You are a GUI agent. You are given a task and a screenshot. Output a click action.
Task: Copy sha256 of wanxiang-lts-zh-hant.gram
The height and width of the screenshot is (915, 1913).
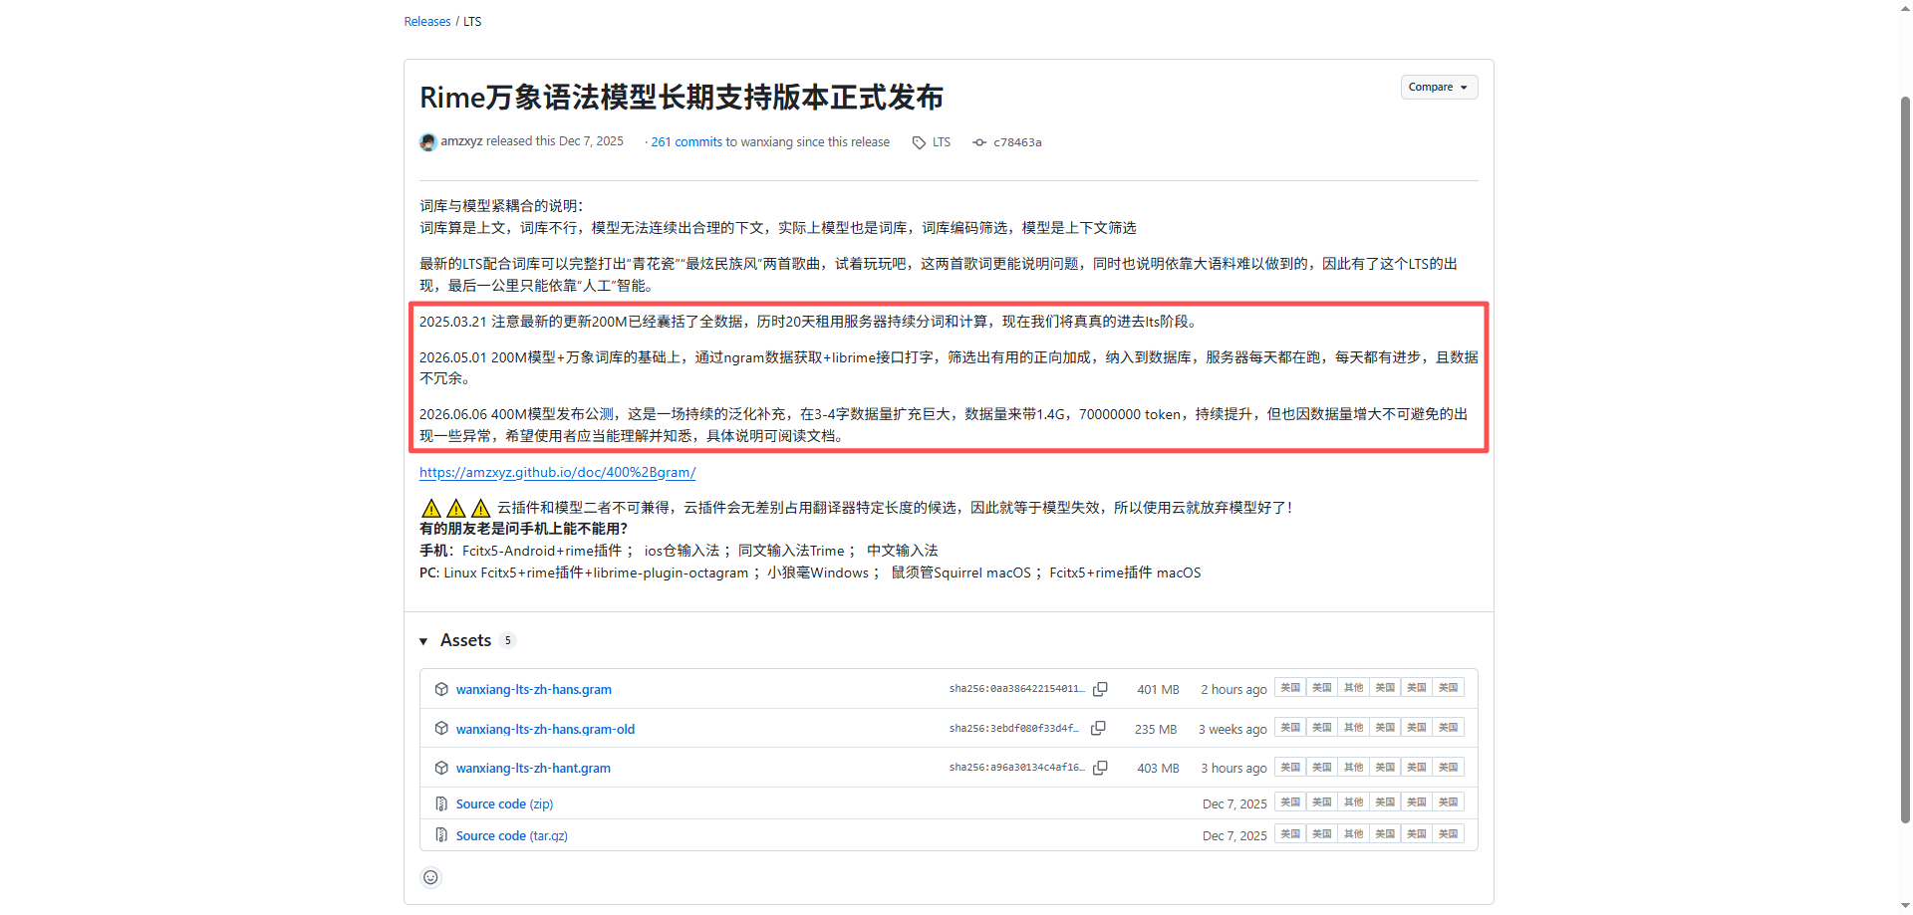tap(1100, 768)
